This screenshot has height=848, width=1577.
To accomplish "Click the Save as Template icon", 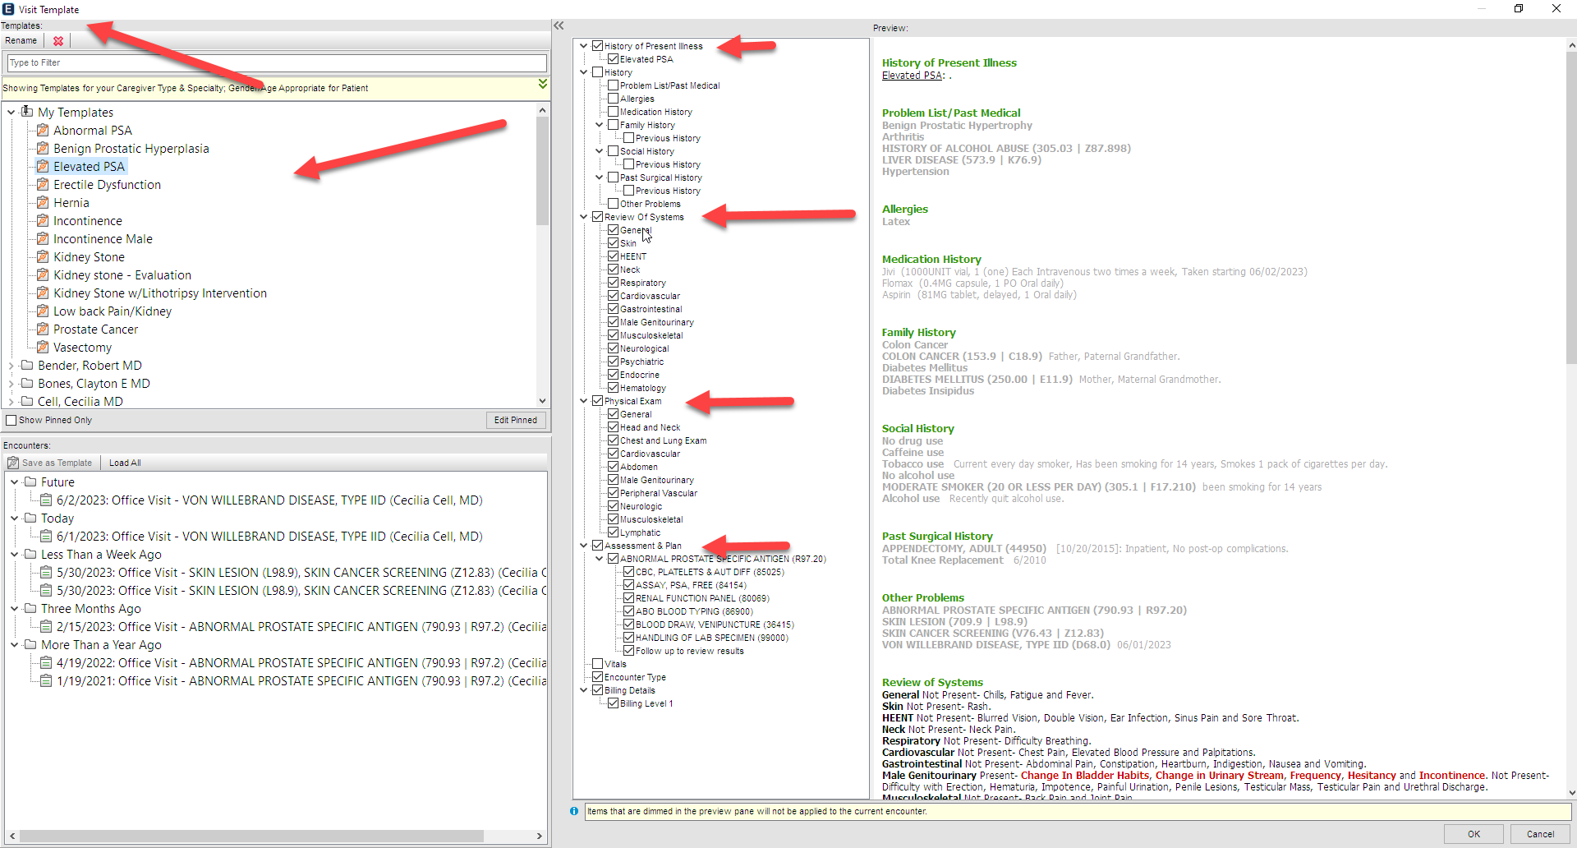I will tap(13, 463).
